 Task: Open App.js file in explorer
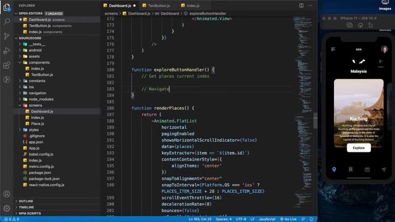[x=34, y=148]
